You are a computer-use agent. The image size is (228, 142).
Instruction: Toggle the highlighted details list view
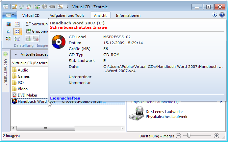pos(17,31)
